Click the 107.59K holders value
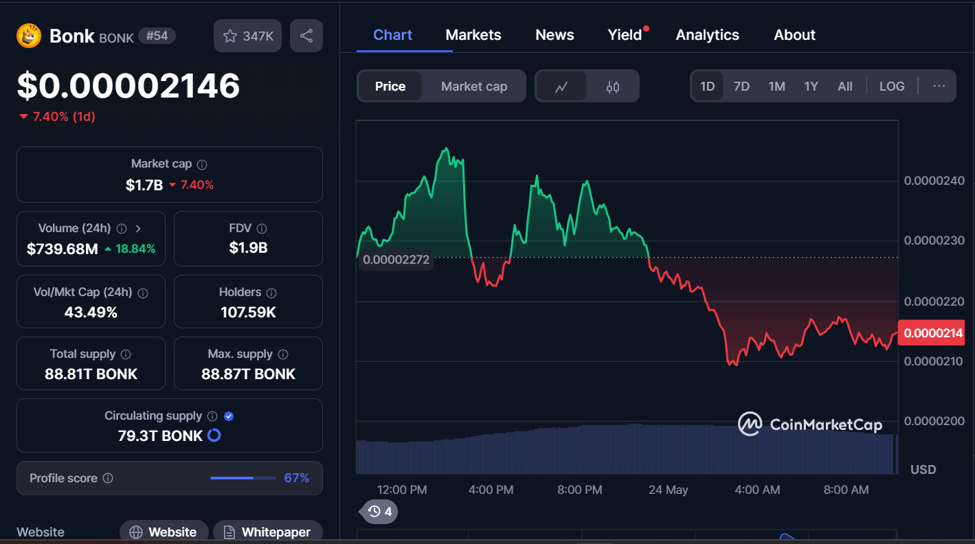The height and width of the screenshot is (544, 975). coord(248,313)
